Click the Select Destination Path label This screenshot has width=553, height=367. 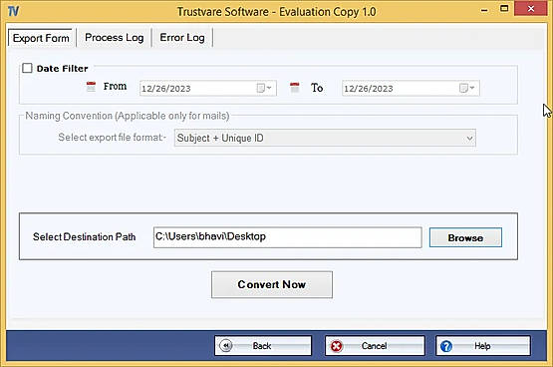(x=85, y=236)
